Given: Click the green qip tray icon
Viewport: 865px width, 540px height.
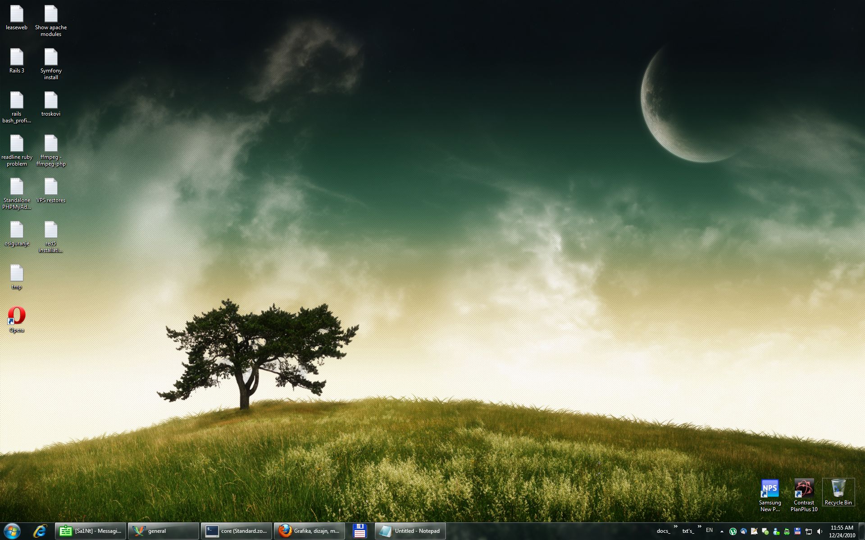Looking at the screenshot, I should tap(787, 531).
